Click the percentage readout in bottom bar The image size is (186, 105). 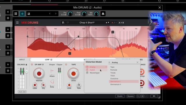pos(154,96)
